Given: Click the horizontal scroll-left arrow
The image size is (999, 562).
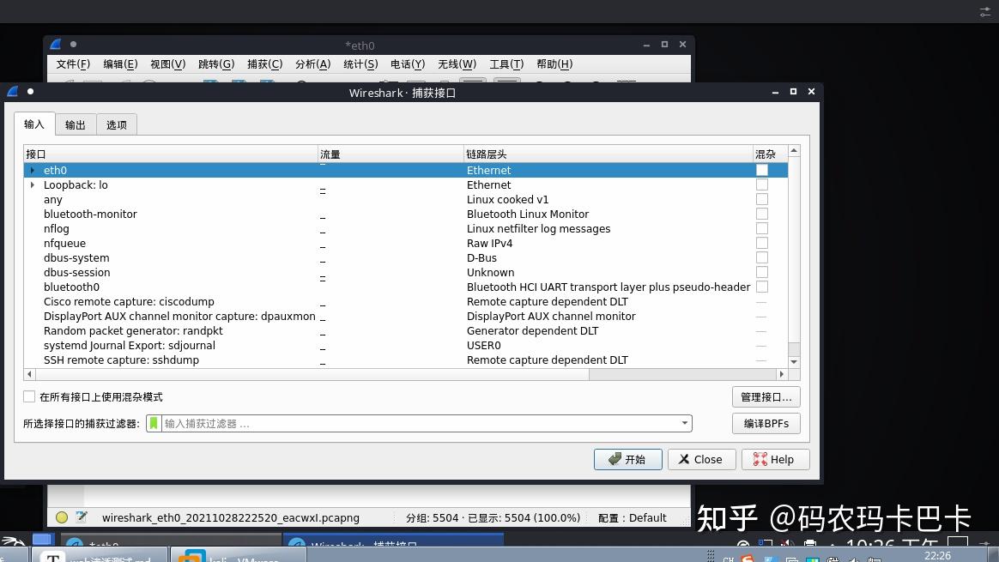Looking at the screenshot, I should point(29,374).
